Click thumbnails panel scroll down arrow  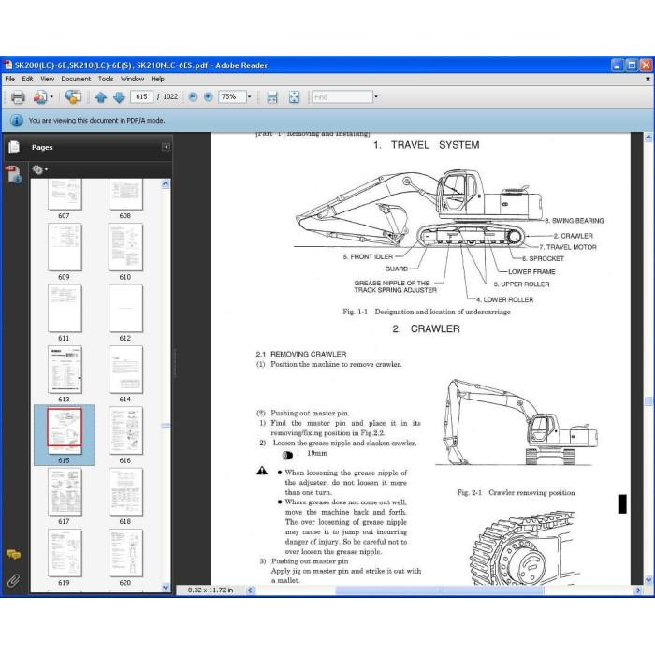pos(166,588)
